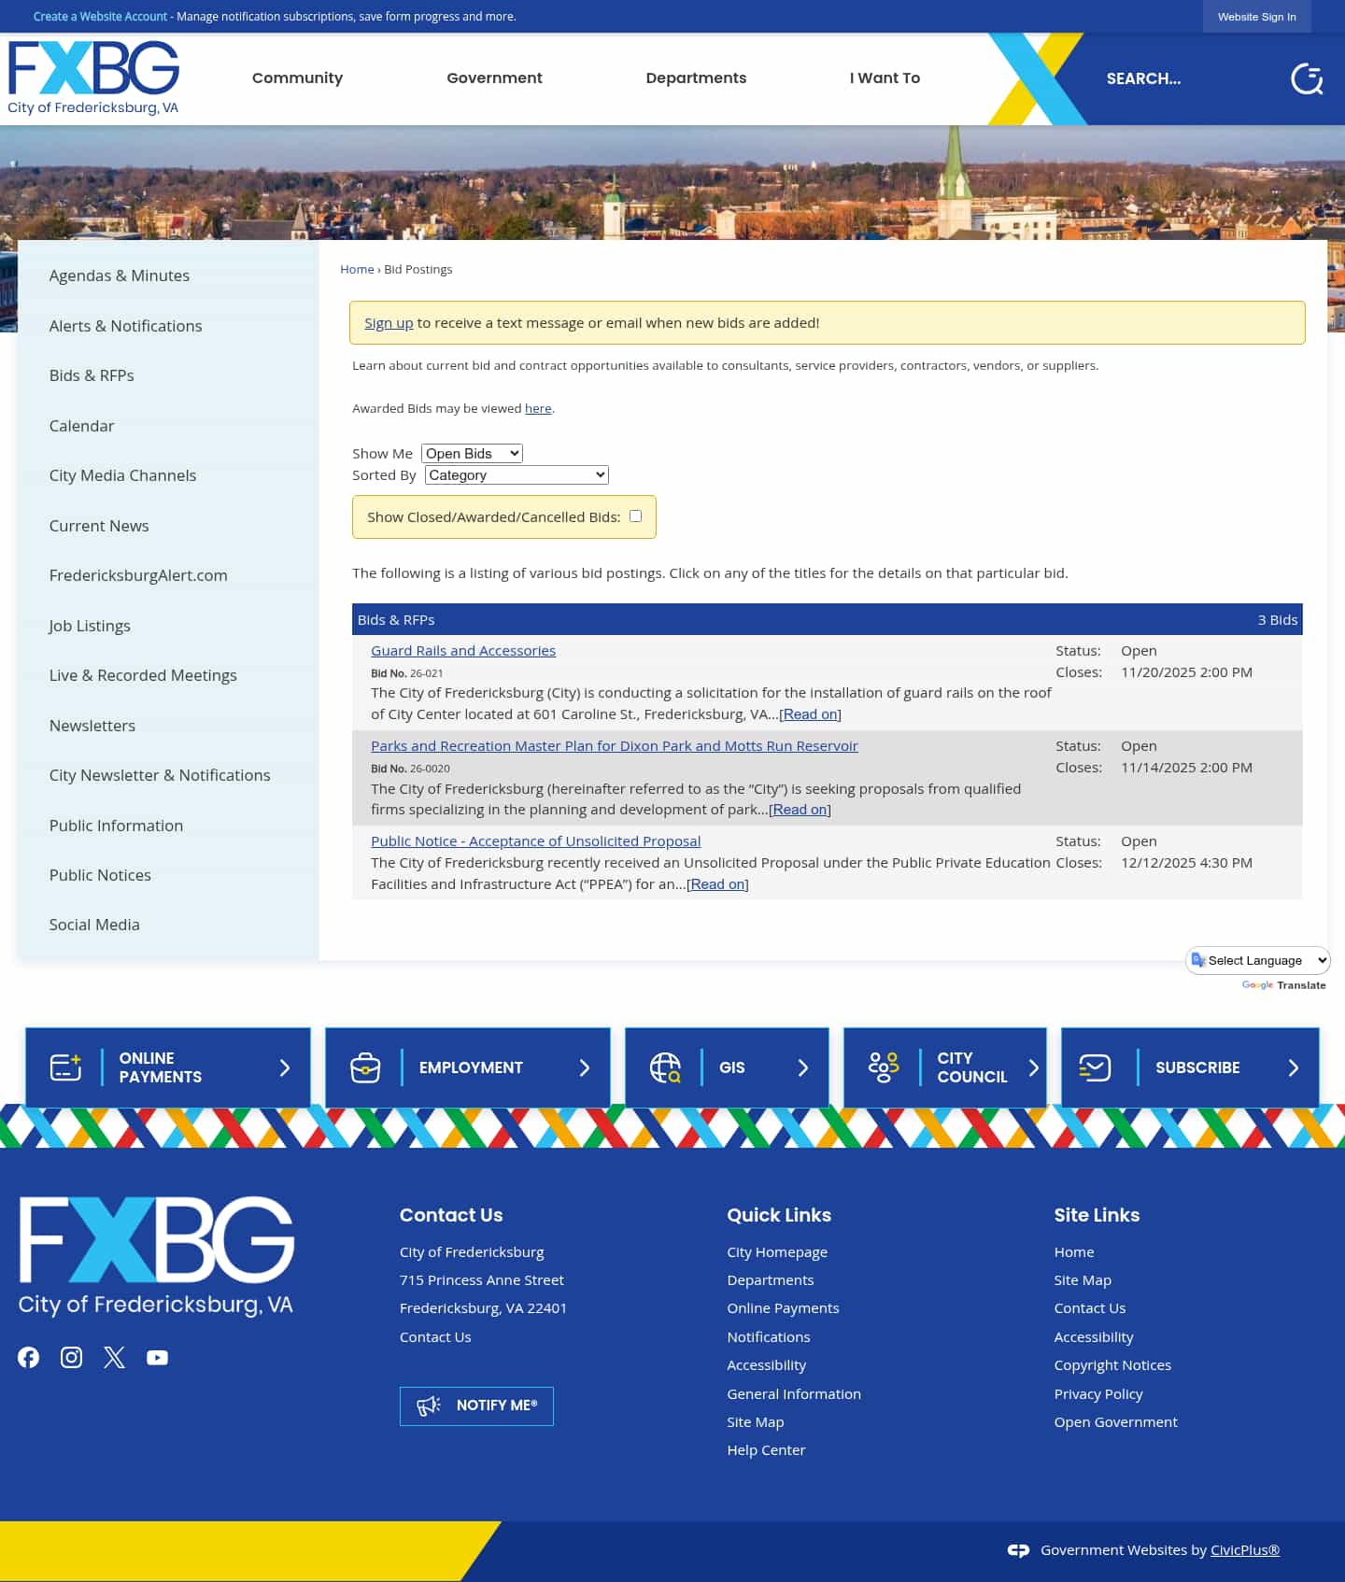The width and height of the screenshot is (1345, 1582).
Task: Select Calendar in sidebar
Action: [x=81, y=426]
